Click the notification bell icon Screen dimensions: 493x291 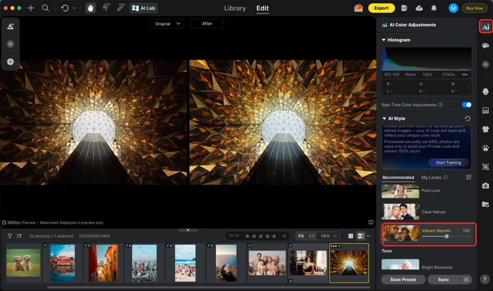click(434, 8)
